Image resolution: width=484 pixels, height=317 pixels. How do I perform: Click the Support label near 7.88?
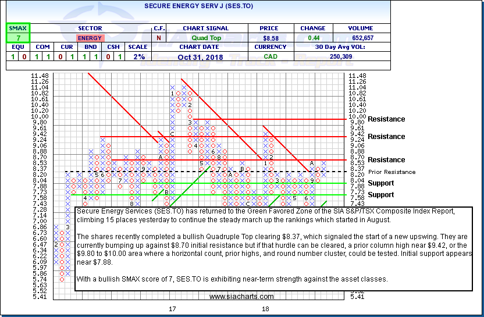[x=380, y=183]
